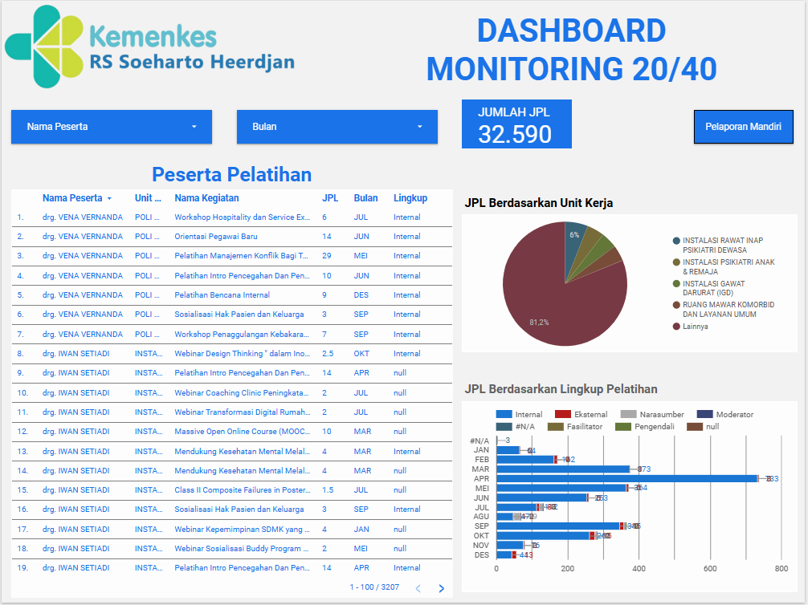This screenshot has width=808, height=605.
Task: Click Moderator legend marker in bar chart
Action: [704, 414]
